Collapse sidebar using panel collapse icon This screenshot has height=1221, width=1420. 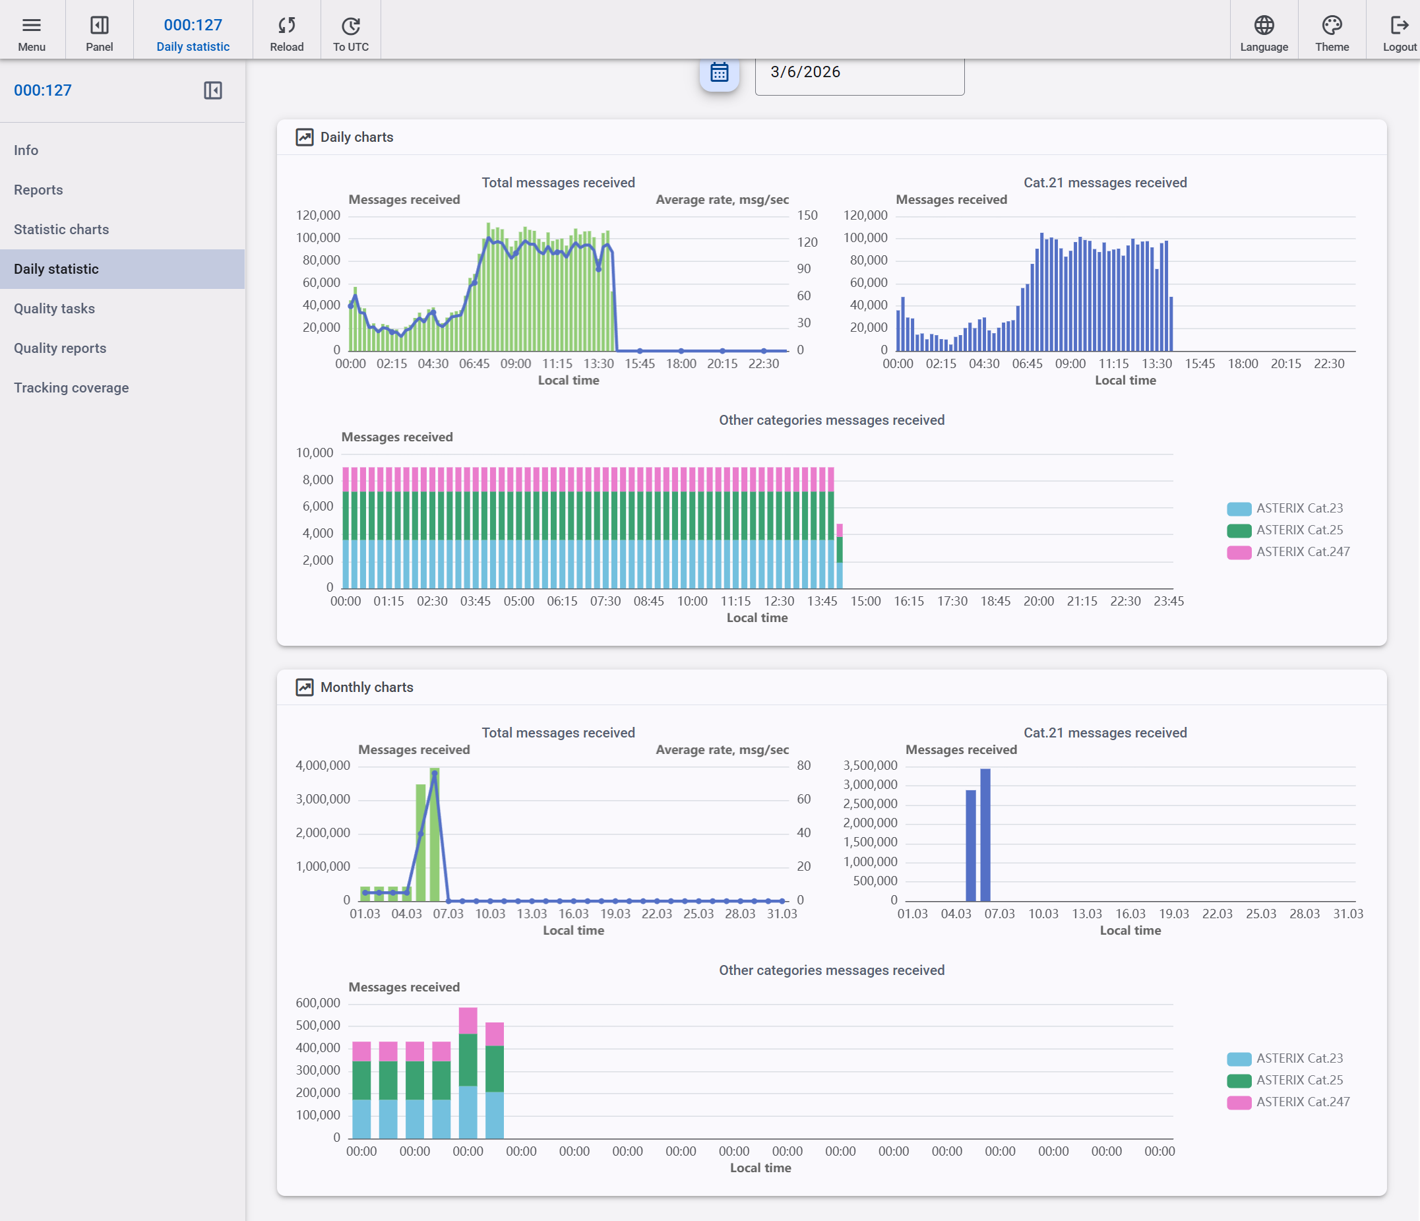click(212, 90)
